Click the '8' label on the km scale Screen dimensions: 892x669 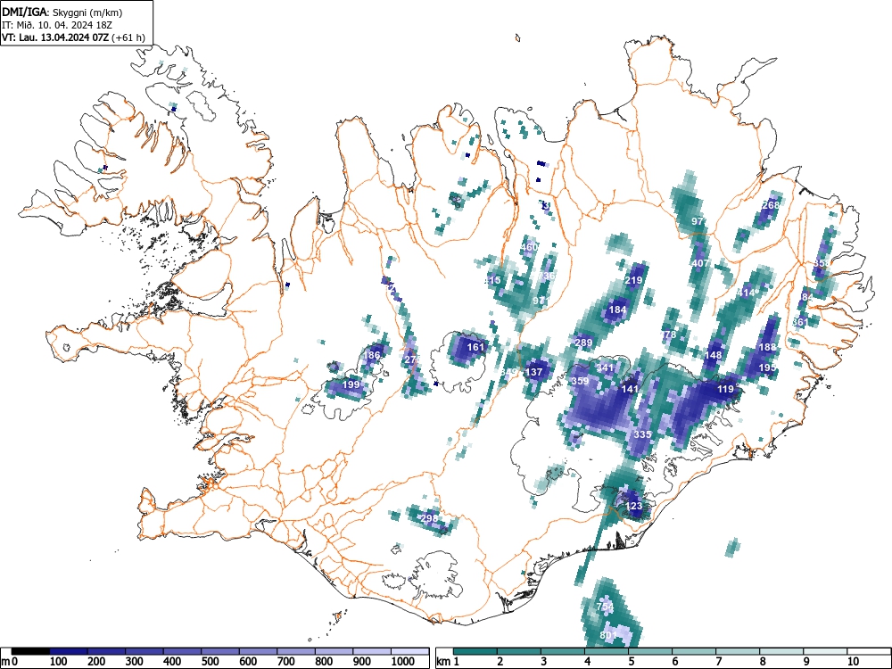pyautogui.click(x=763, y=662)
